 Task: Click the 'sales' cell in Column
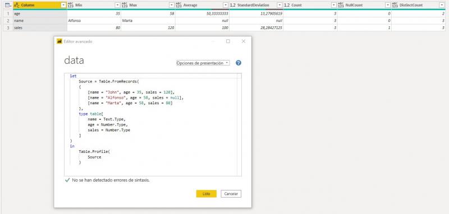point(40,27)
